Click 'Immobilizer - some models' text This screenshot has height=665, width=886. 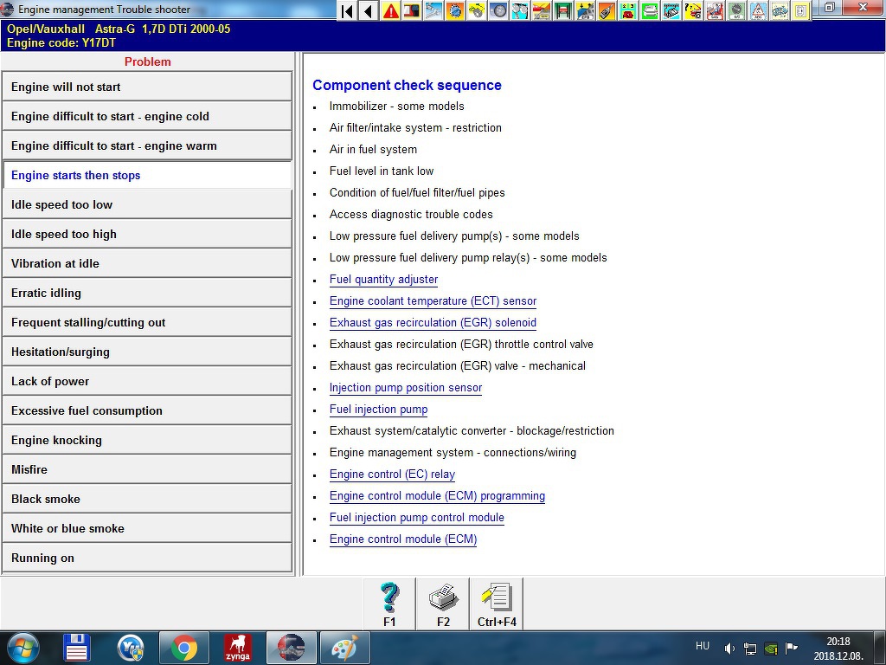[396, 106]
